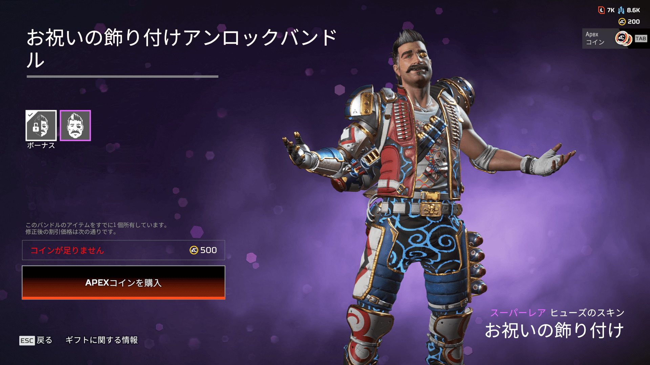This screenshot has width=650, height=365.
Task: Click the ESC key icon
Action: click(27, 340)
